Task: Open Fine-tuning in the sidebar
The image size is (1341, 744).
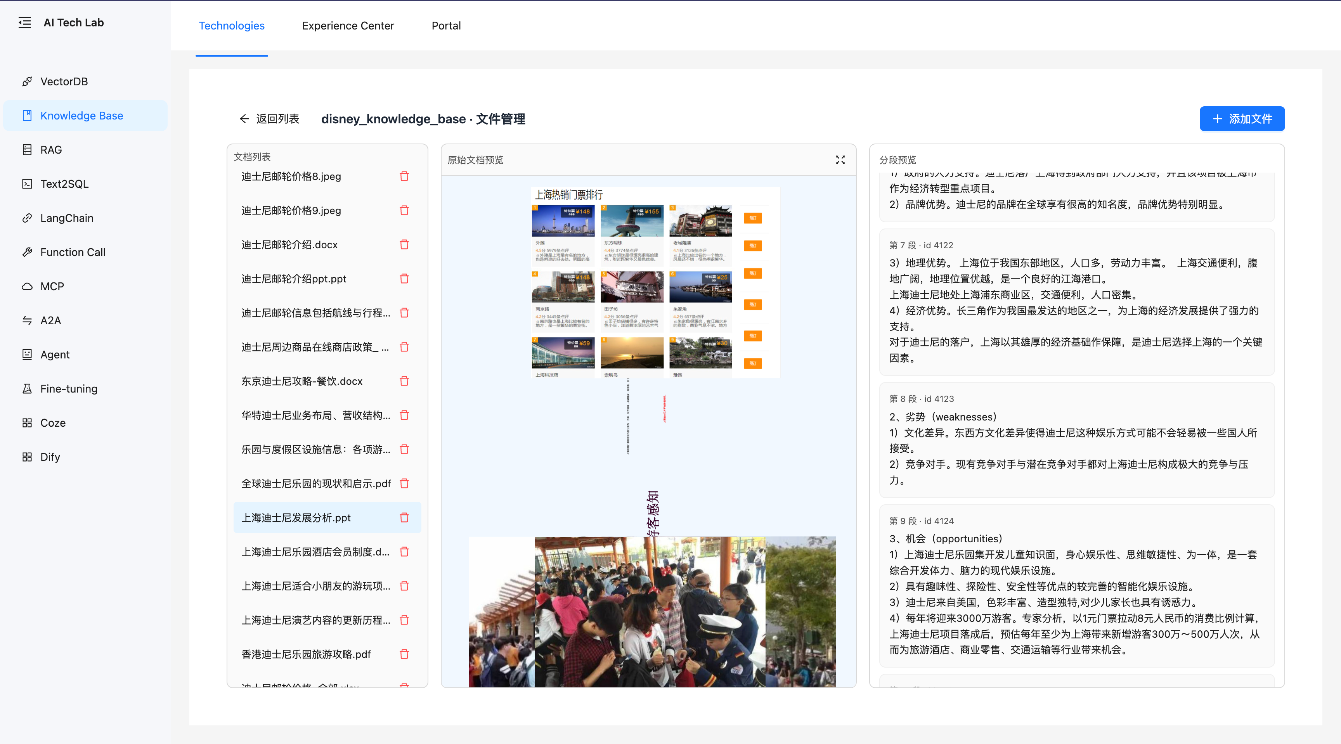Action: tap(85, 389)
